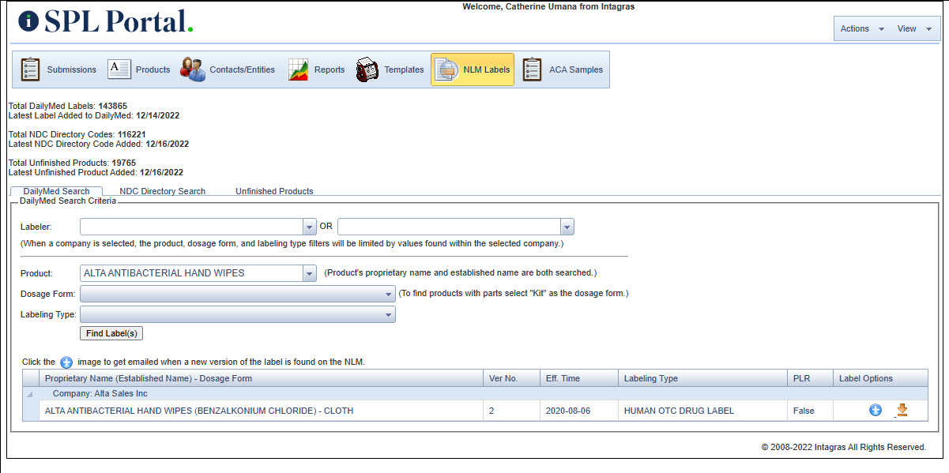The image size is (949, 473).
Task: Click the Total Unfinished Products count 19765
Action: click(123, 163)
